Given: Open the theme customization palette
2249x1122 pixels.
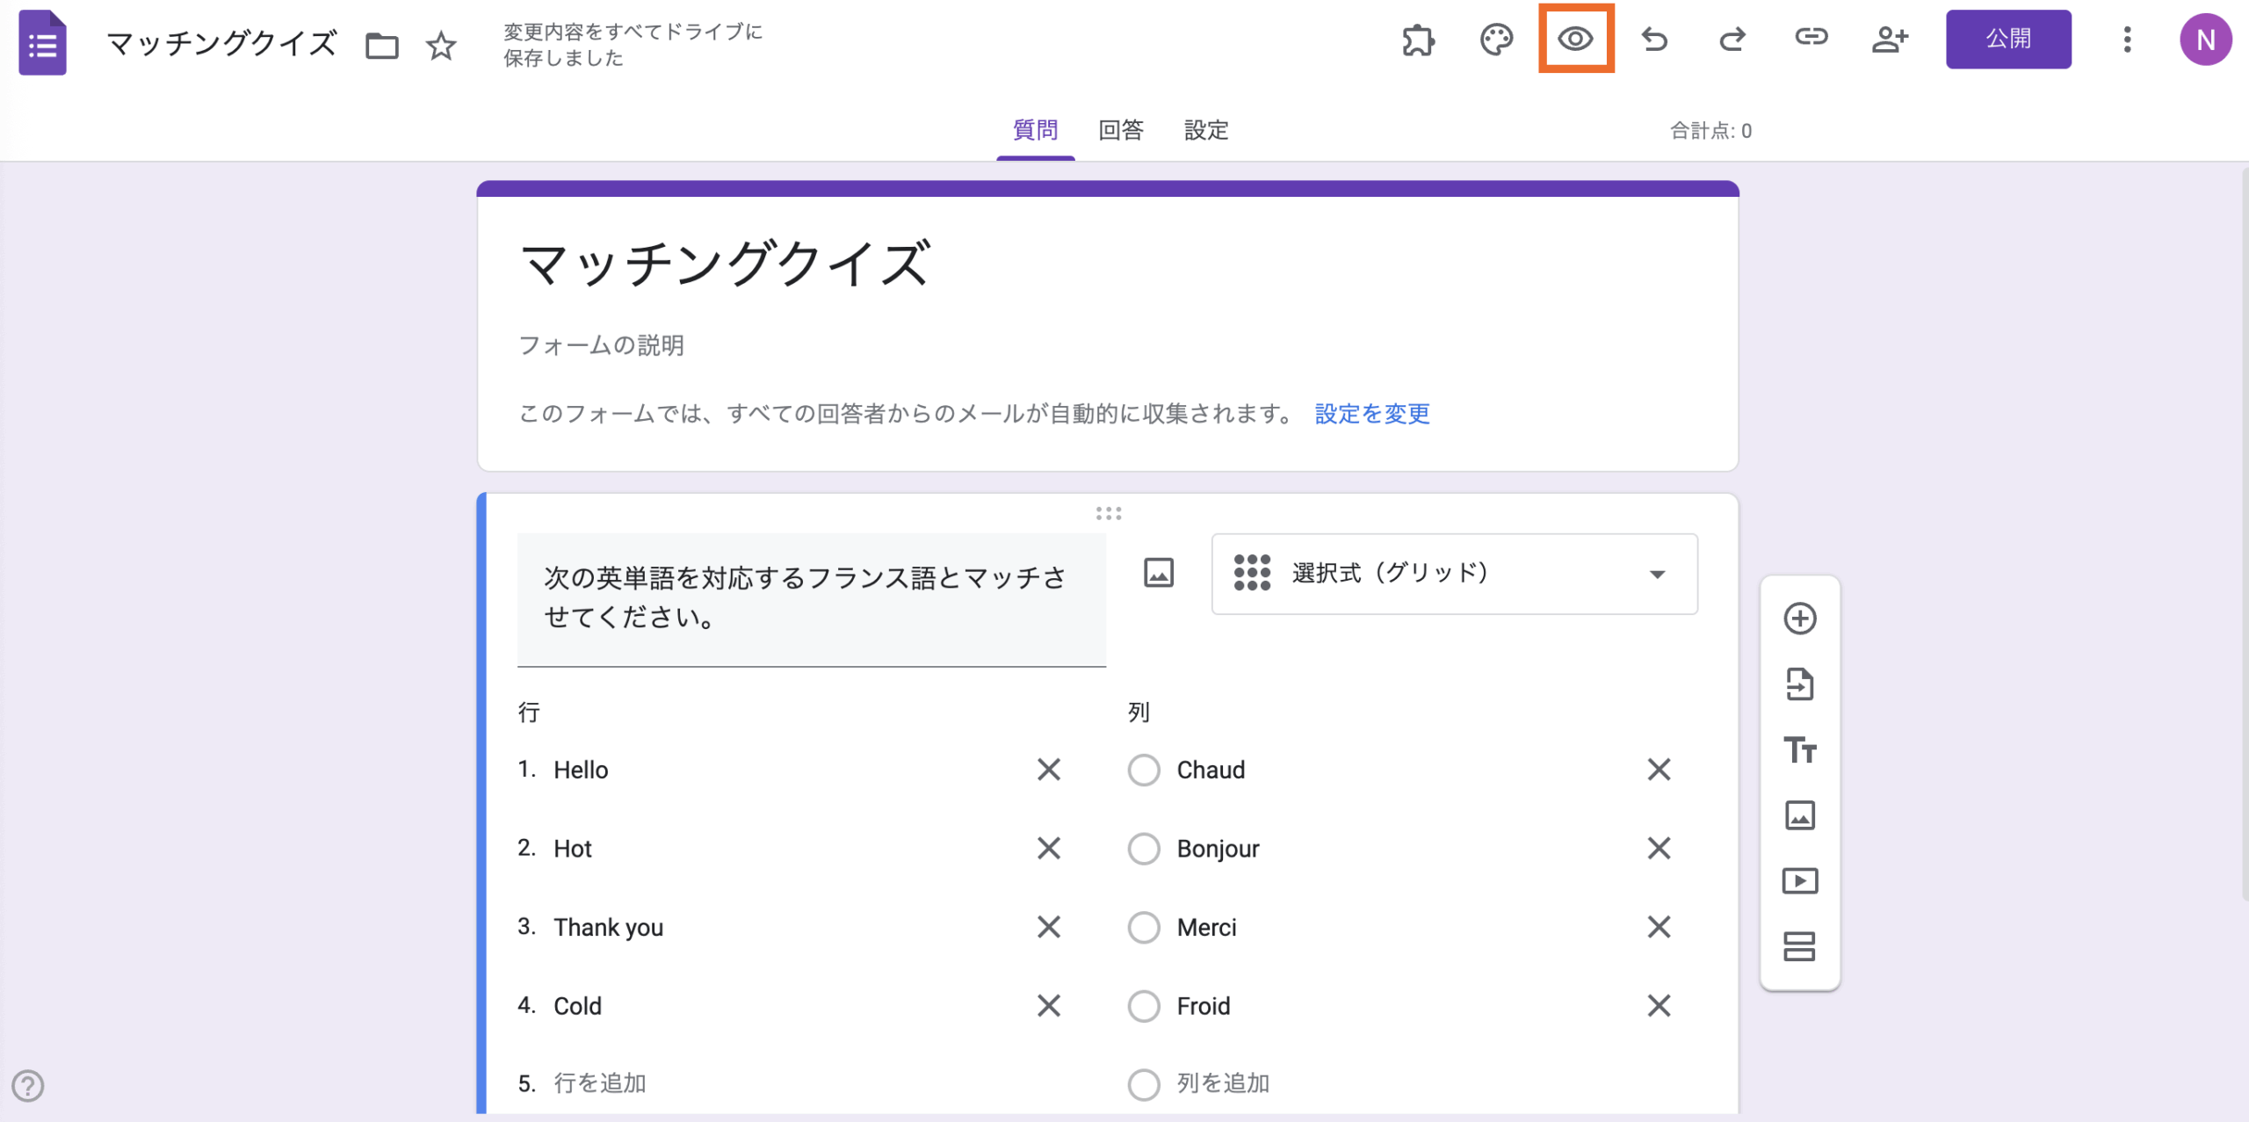Looking at the screenshot, I should [x=1496, y=39].
